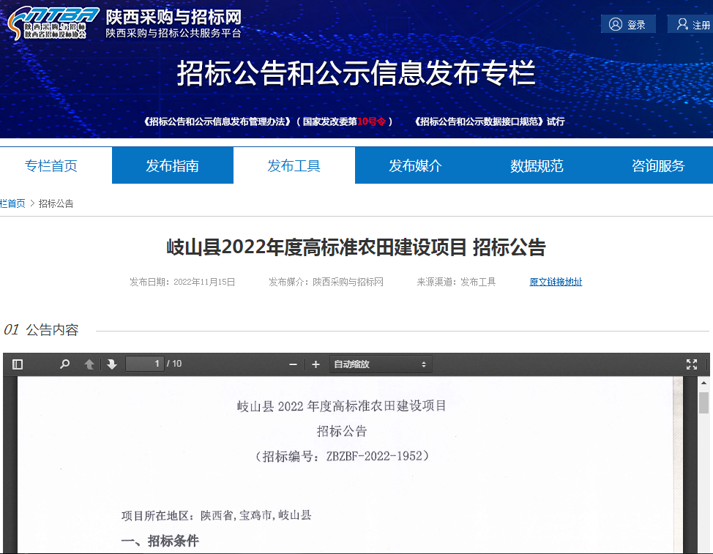Open the 咨询服务 tab
Screen dimensions: 713x554
click(658, 165)
